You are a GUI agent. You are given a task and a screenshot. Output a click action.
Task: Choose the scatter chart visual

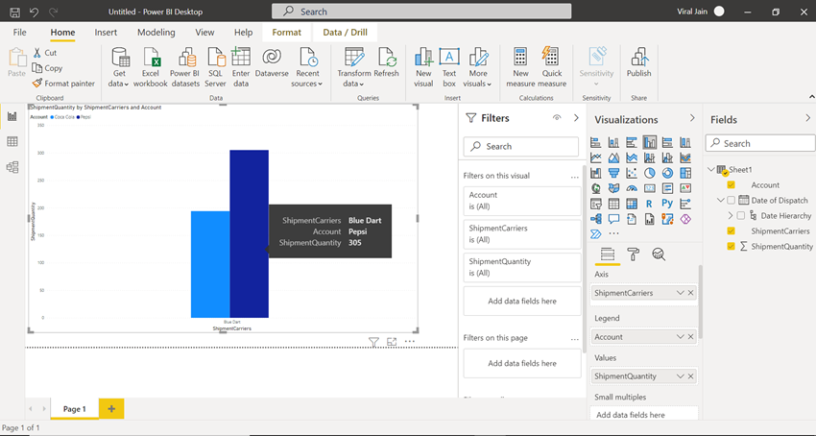pyautogui.click(x=632, y=173)
